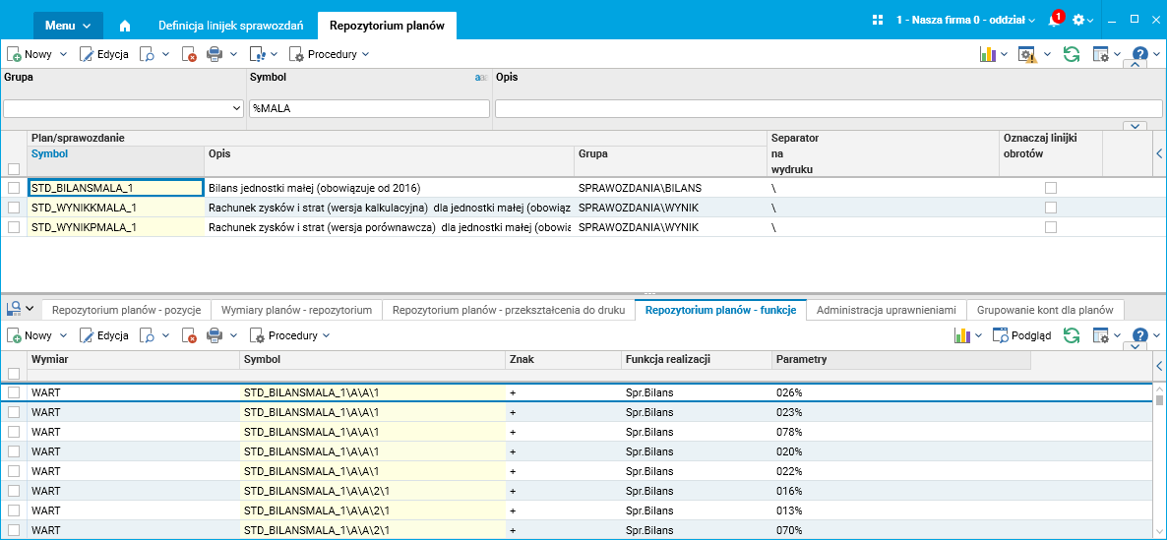Open the Administracja uprawnieniami tab
The width and height of the screenshot is (1167, 540).
tap(886, 310)
